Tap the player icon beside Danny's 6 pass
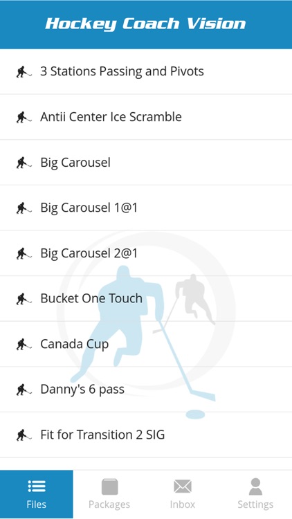Image resolution: width=292 pixels, height=519 pixels. [x=24, y=390]
